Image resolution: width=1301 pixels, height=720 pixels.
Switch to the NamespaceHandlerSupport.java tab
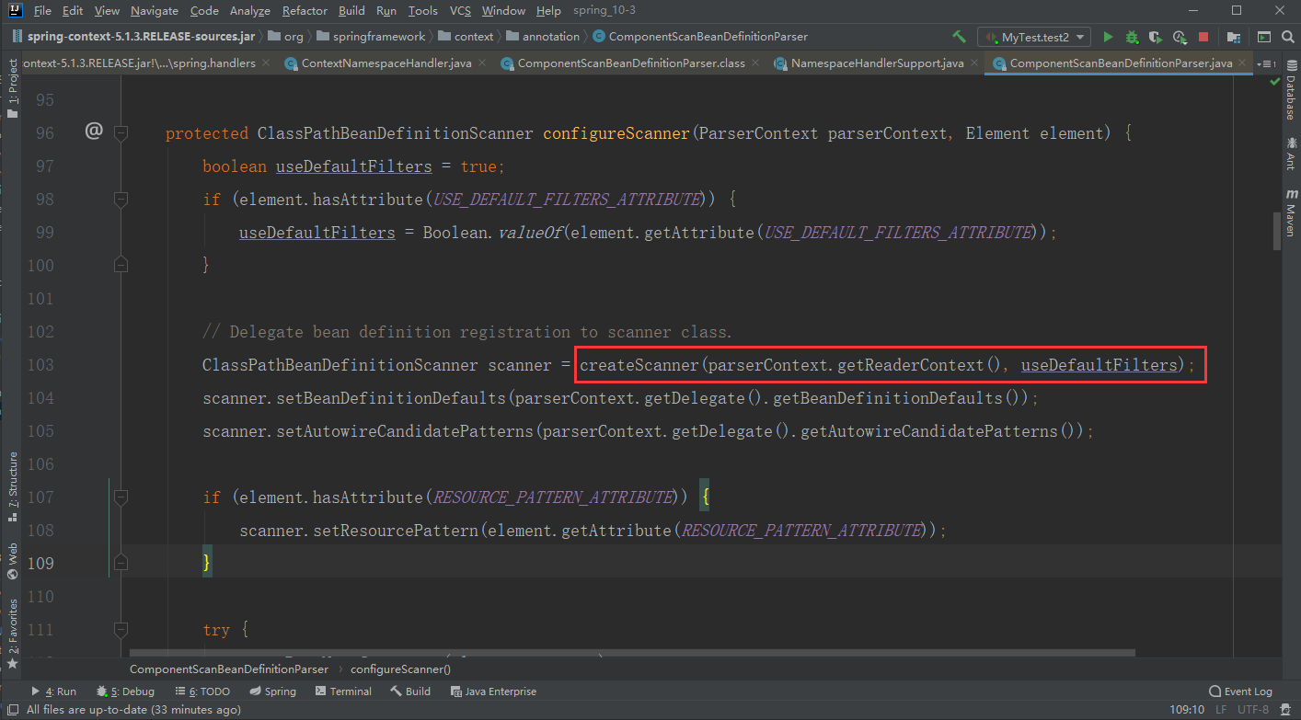point(877,63)
